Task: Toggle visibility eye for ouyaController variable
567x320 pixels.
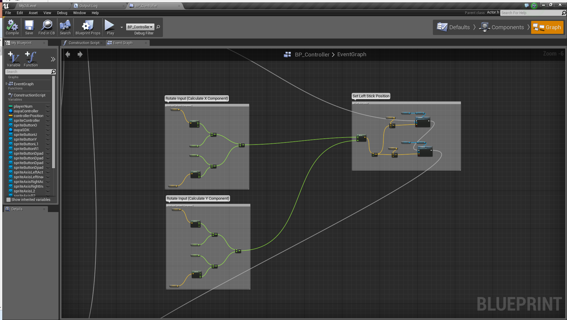Action: (48, 111)
